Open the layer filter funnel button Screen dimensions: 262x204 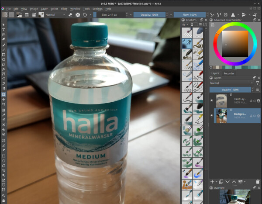click(x=258, y=83)
